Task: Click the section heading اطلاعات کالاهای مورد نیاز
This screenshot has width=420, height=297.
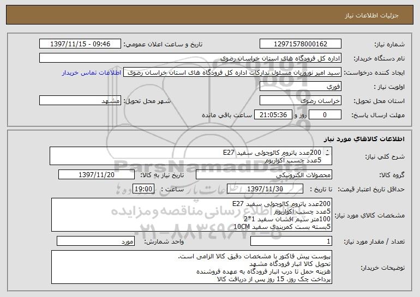Action: click(x=364, y=139)
